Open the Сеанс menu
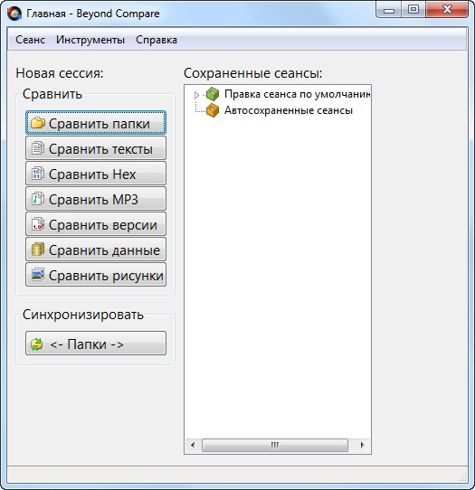Viewport: 475px width, 490px height. [31, 40]
